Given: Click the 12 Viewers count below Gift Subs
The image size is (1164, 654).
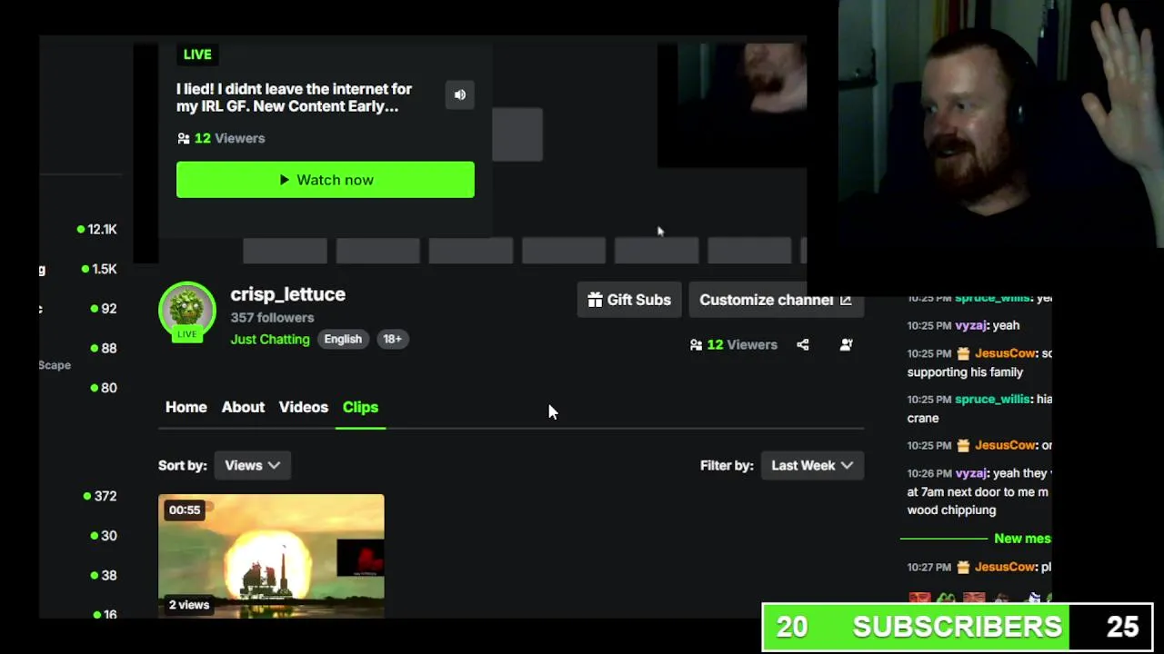Looking at the screenshot, I should tap(734, 345).
